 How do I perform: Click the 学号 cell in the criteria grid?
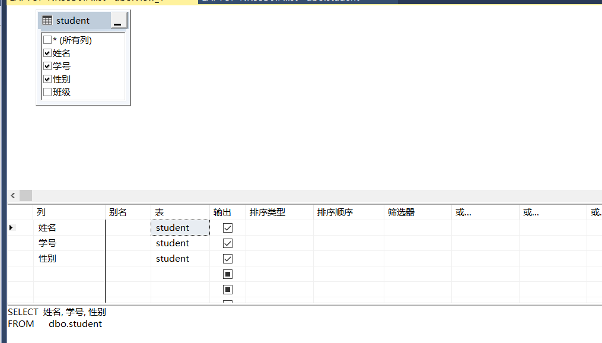pyautogui.click(x=69, y=243)
